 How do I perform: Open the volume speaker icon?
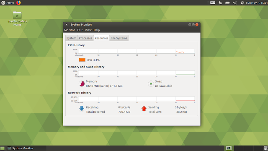pyautogui.click(x=235, y=3)
